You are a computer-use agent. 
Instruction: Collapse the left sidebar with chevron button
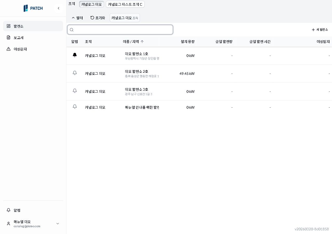point(59,8)
